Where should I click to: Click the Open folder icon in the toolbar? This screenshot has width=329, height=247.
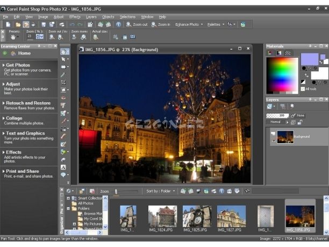point(18,24)
